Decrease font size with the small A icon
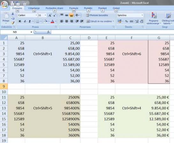This screenshot has width=174, height=143. 55,15
